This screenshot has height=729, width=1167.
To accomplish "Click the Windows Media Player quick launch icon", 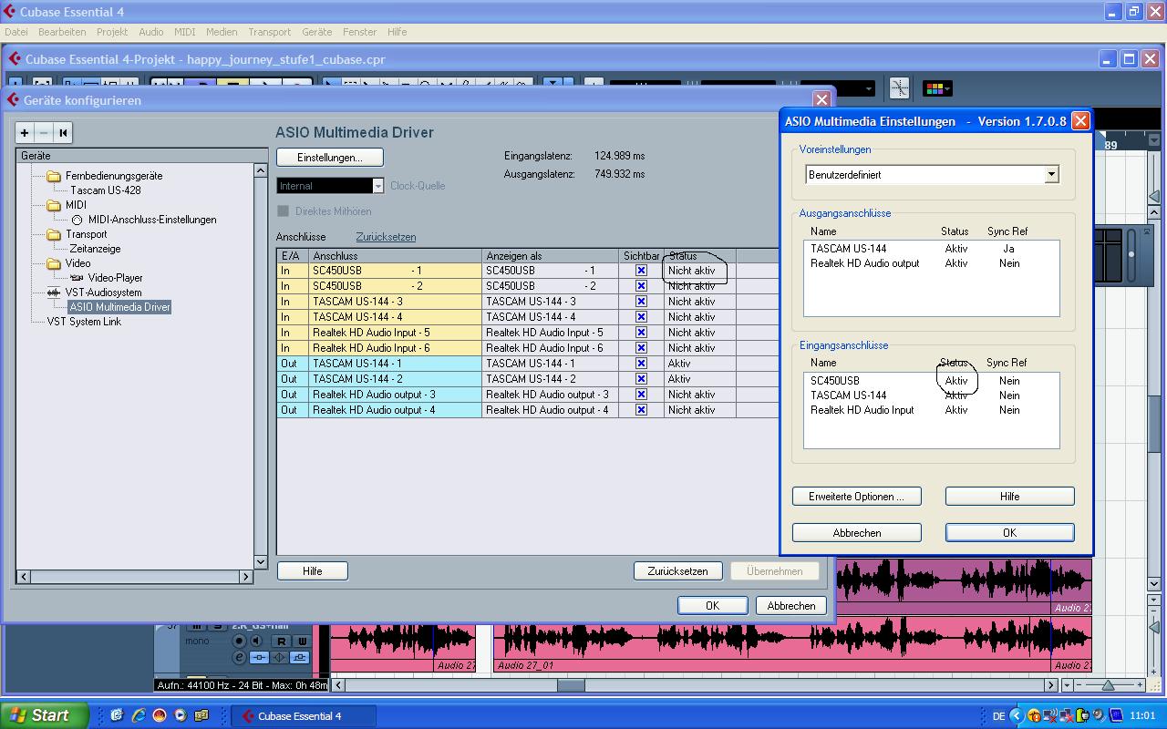I will click(180, 715).
